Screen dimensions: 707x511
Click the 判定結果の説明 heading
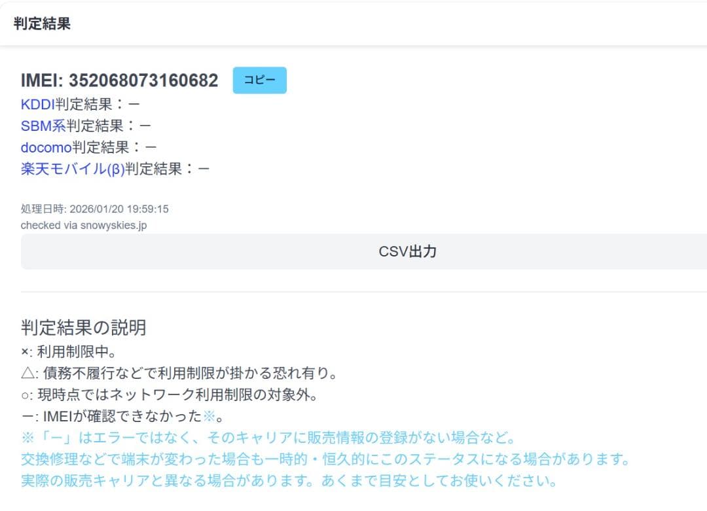(x=83, y=327)
